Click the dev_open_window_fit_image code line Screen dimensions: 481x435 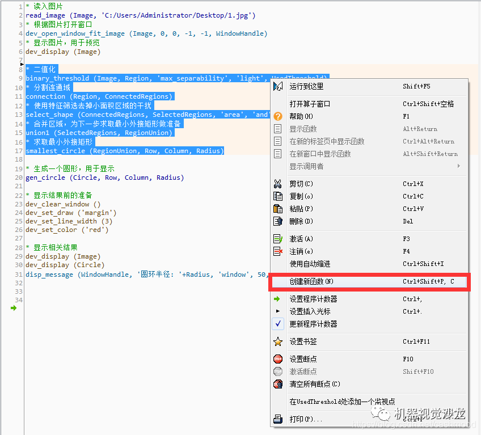(x=146, y=33)
